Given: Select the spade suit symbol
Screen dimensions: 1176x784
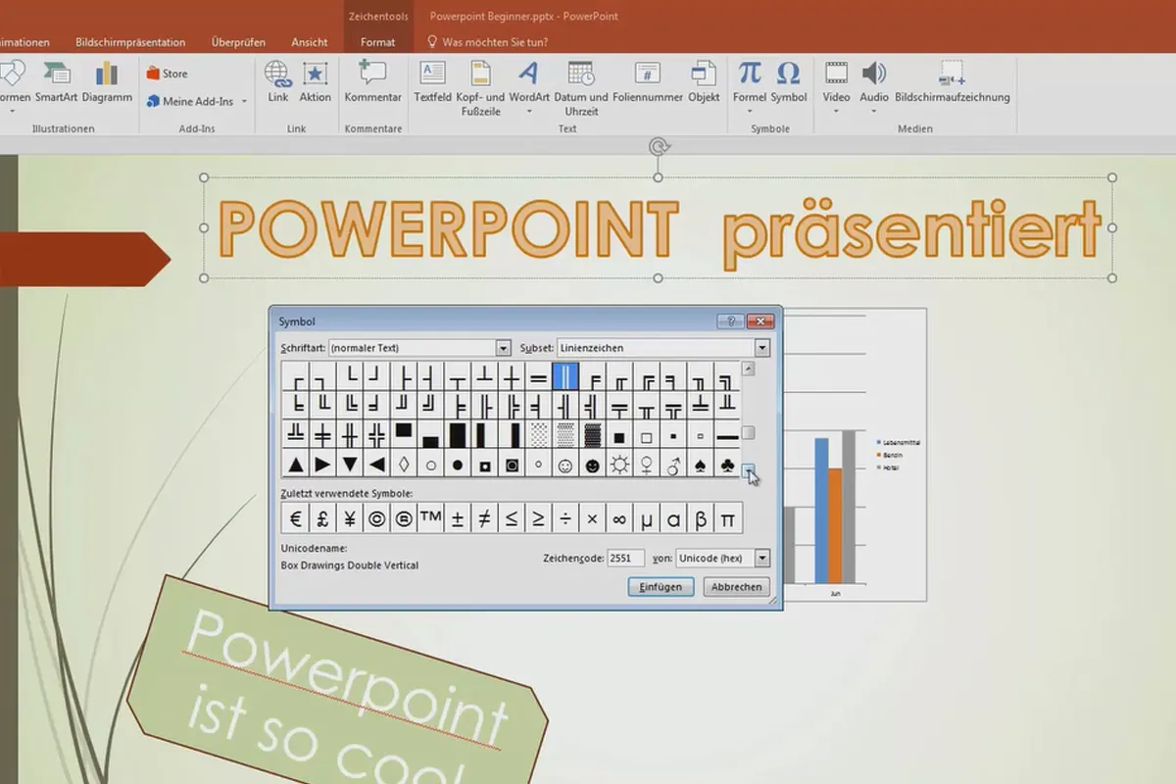Looking at the screenshot, I should point(700,465).
